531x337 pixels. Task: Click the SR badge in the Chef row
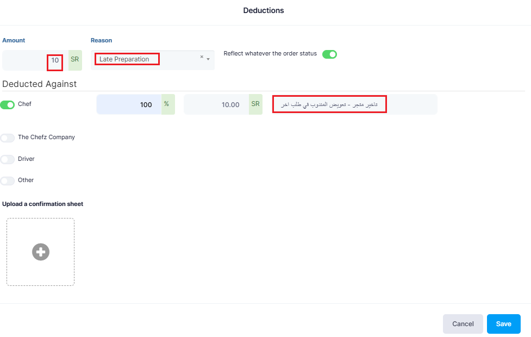pos(255,104)
